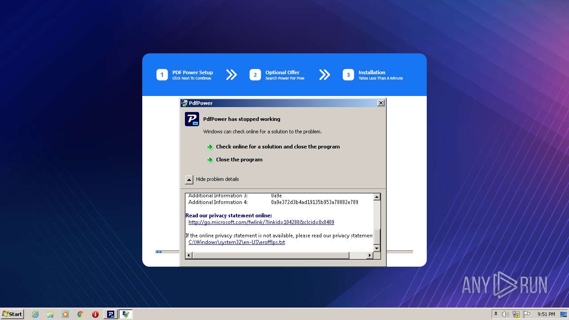
Task: Show hidden system tray icons
Action: (496, 314)
